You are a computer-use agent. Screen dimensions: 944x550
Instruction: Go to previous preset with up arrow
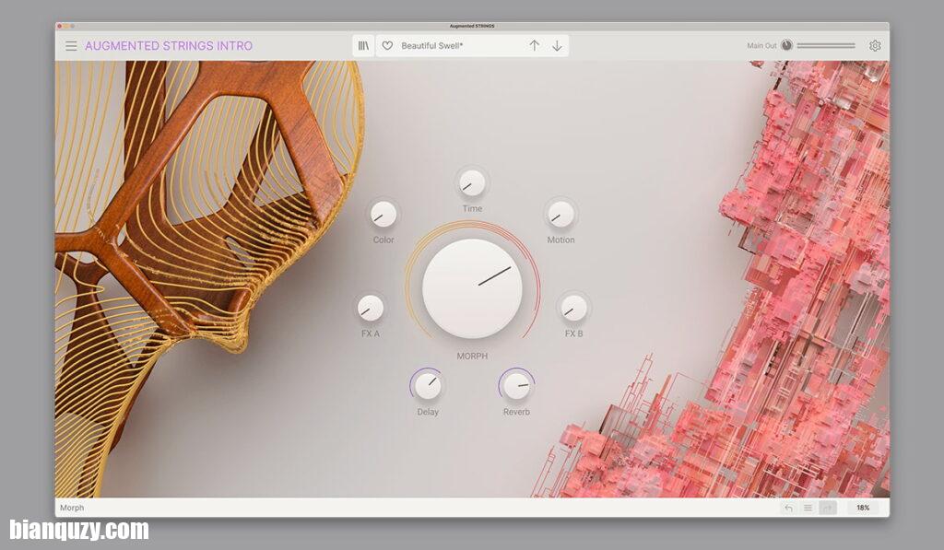pos(534,46)
